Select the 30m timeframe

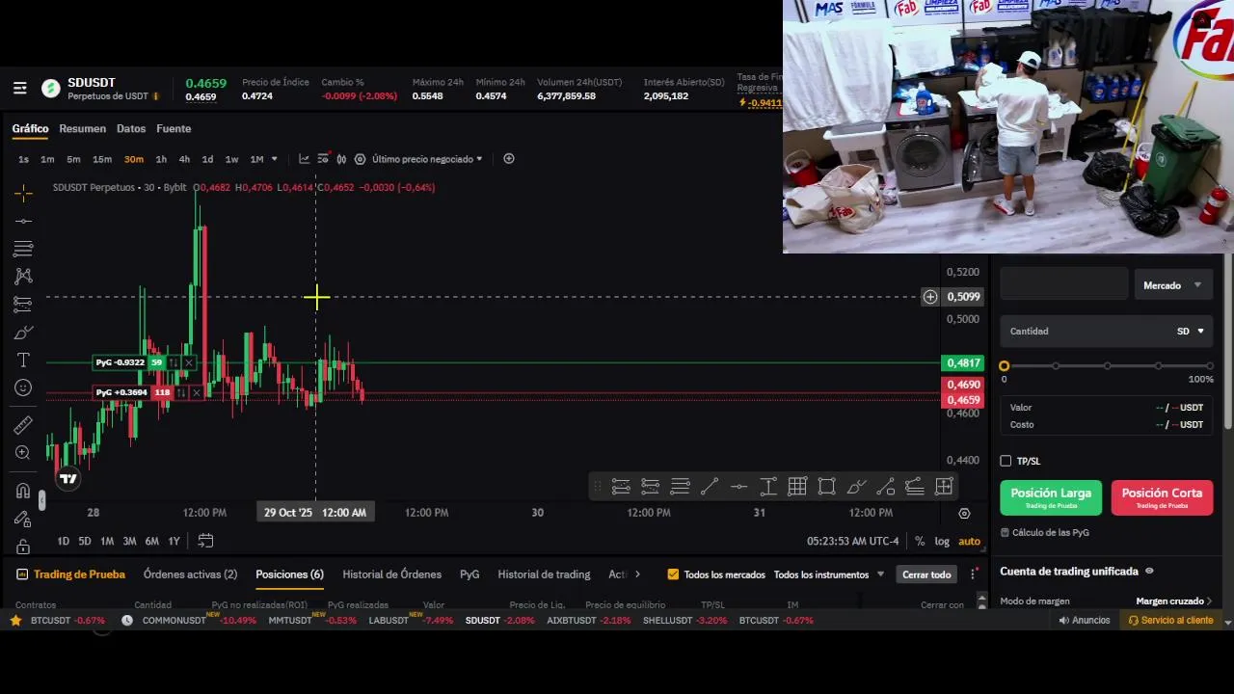pos(133,159)
